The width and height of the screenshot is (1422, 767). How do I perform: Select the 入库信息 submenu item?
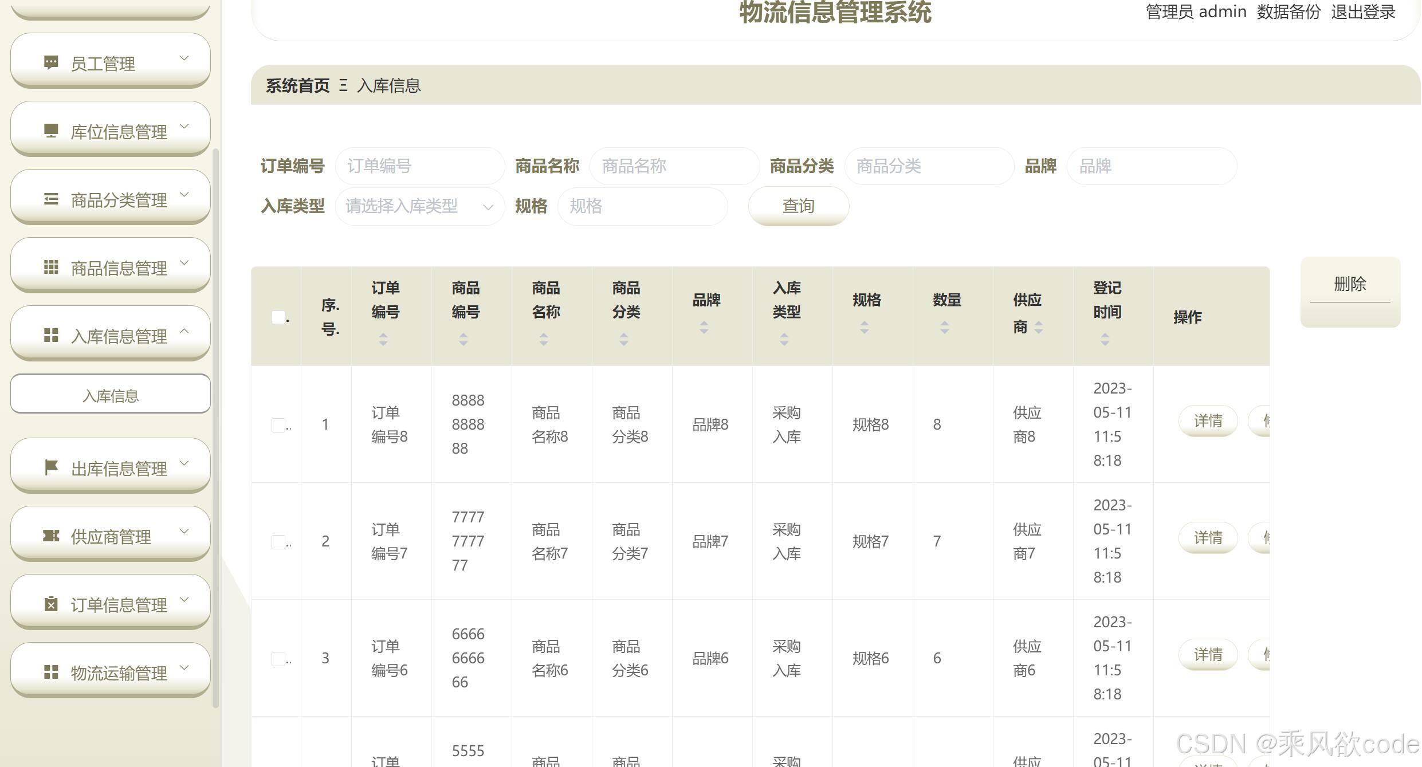pyautogui.click(x=111, y=395)
